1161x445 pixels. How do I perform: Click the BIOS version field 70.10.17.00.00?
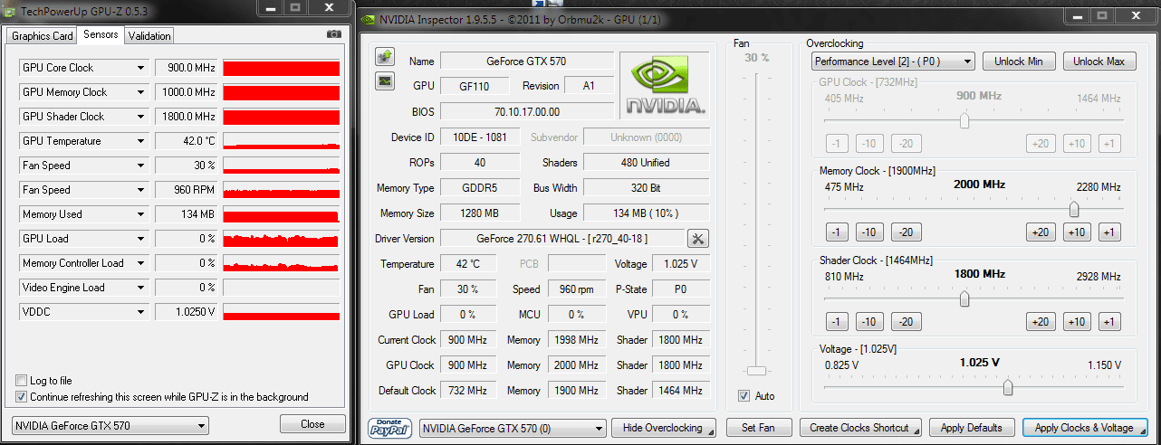click(527, 112)
